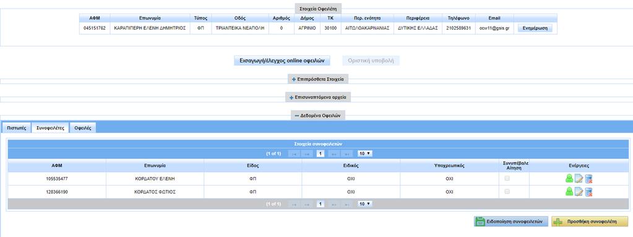This screenshot has width=633, height=237.
Task: Click debtor name ΚΑΡΑΠΙΠΕΡΗ ΕΛΕΝΗ ΔΗΜΗΤΡΙΟΣ
Action: [x=150, y=28]
